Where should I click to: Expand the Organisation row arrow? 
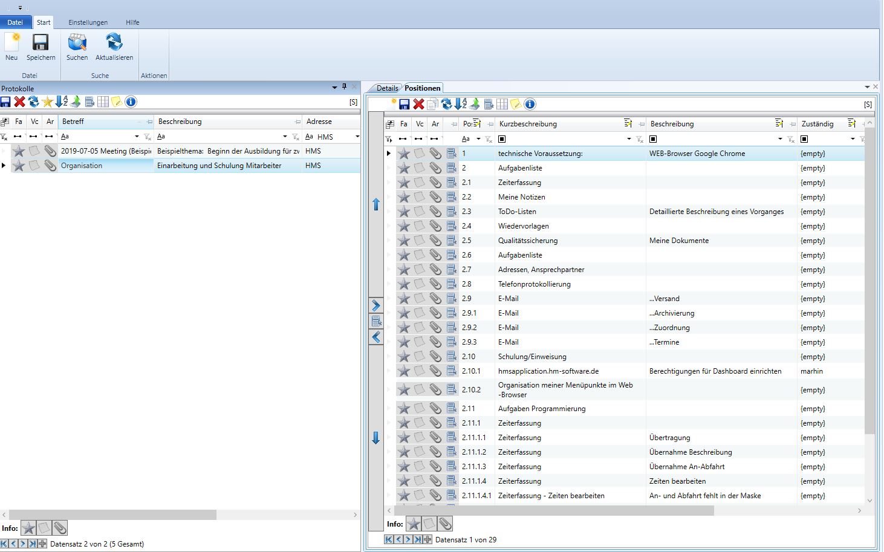[x=4, y=166]
